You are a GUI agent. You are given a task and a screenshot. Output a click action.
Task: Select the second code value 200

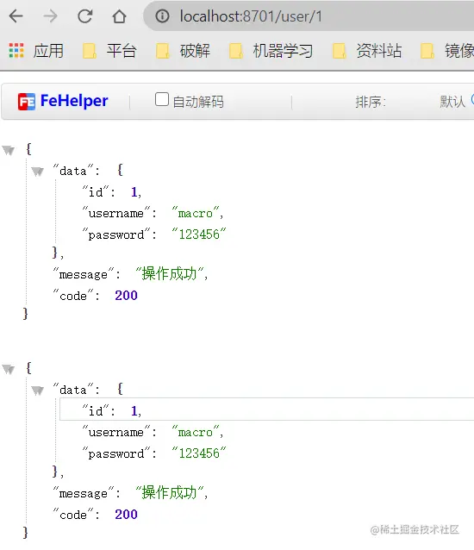click(126, 514)
